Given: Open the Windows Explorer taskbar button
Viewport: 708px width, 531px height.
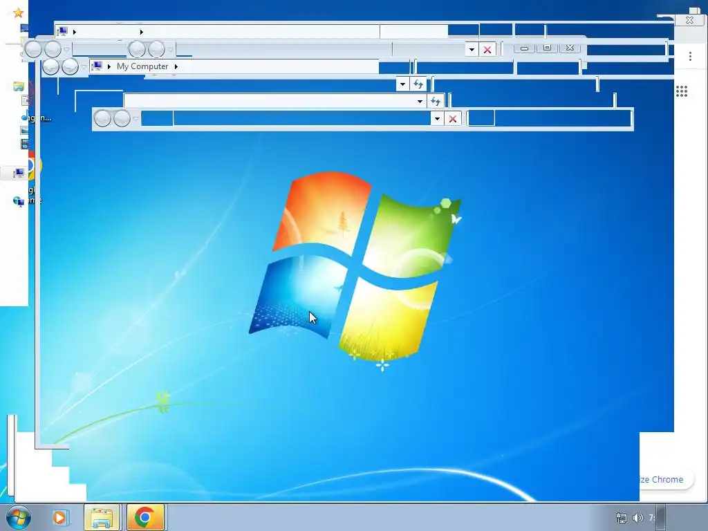Looking at the screenshot, I should tap(102, 517).
